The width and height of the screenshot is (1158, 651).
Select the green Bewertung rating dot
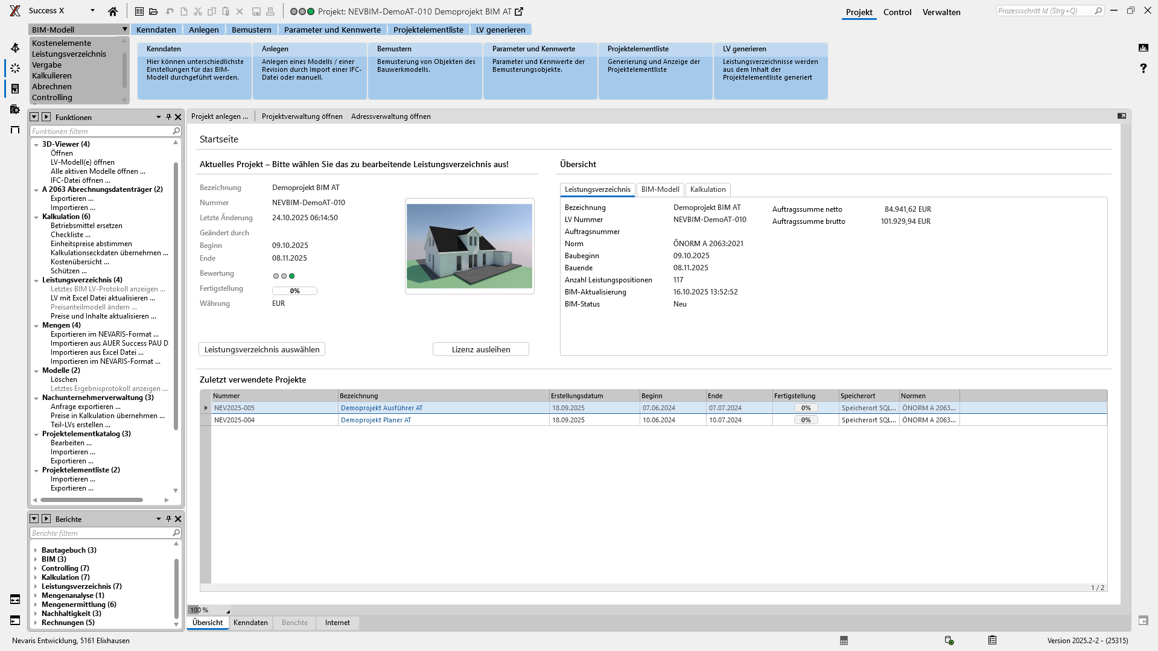(x=292, y=275)
